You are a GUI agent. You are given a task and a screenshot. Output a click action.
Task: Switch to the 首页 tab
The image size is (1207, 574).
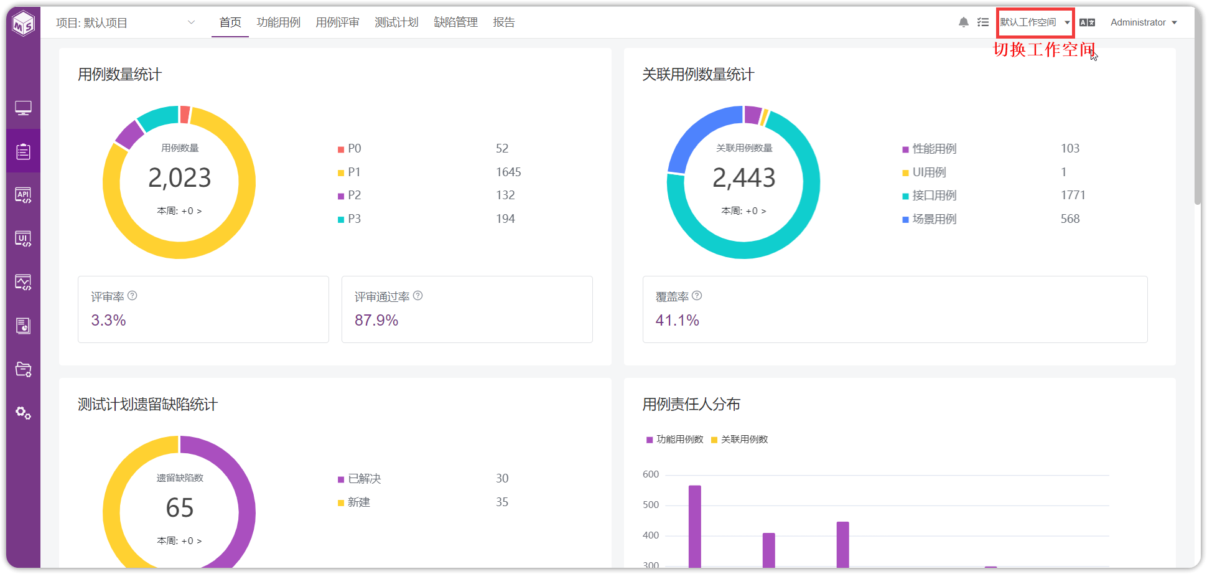click(x=230, y=22)
